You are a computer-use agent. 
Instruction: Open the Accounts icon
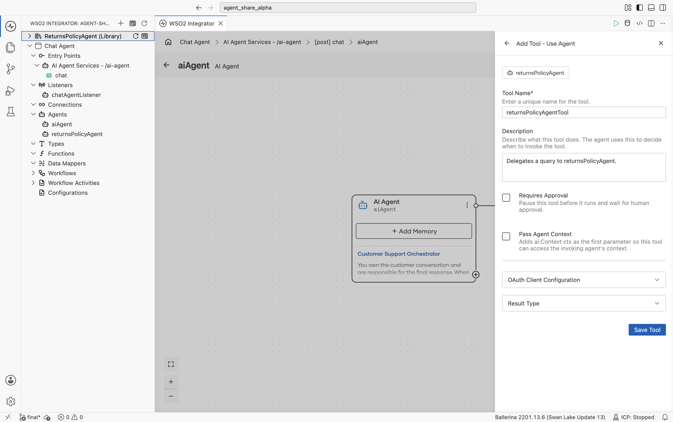10,380
